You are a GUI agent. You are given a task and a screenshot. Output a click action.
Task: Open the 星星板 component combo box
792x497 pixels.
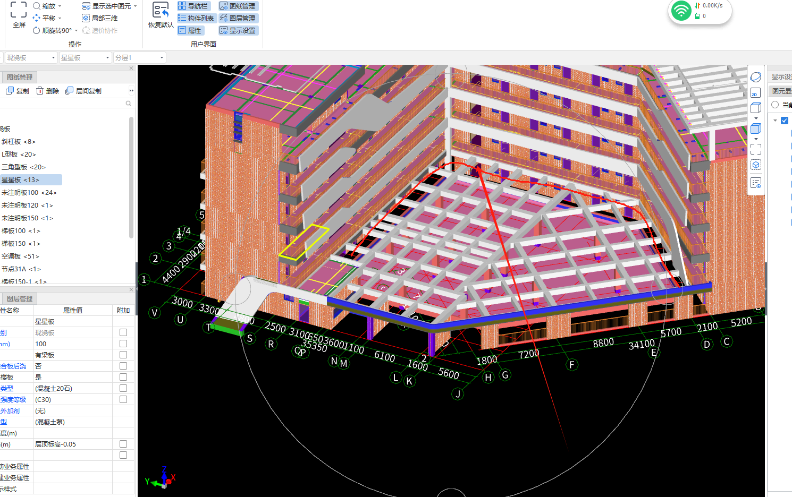click(85, 57)
